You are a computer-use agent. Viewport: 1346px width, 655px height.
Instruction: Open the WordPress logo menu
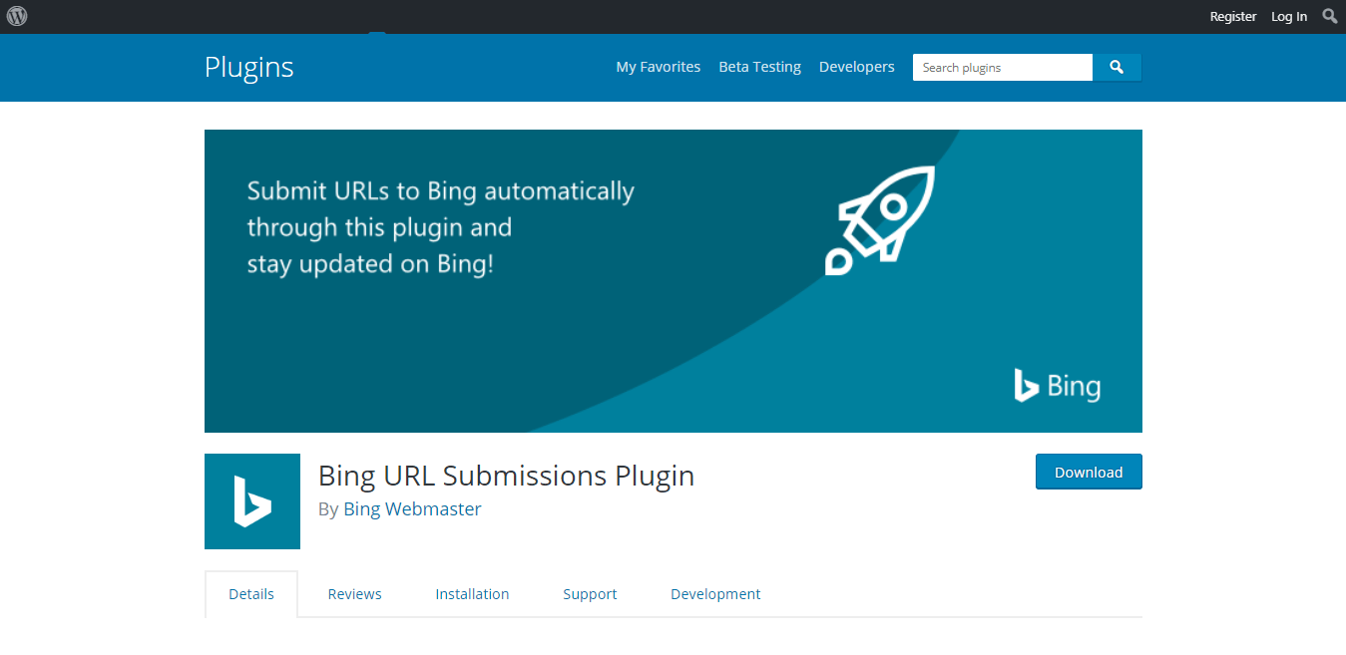click(x=17, y=16)
